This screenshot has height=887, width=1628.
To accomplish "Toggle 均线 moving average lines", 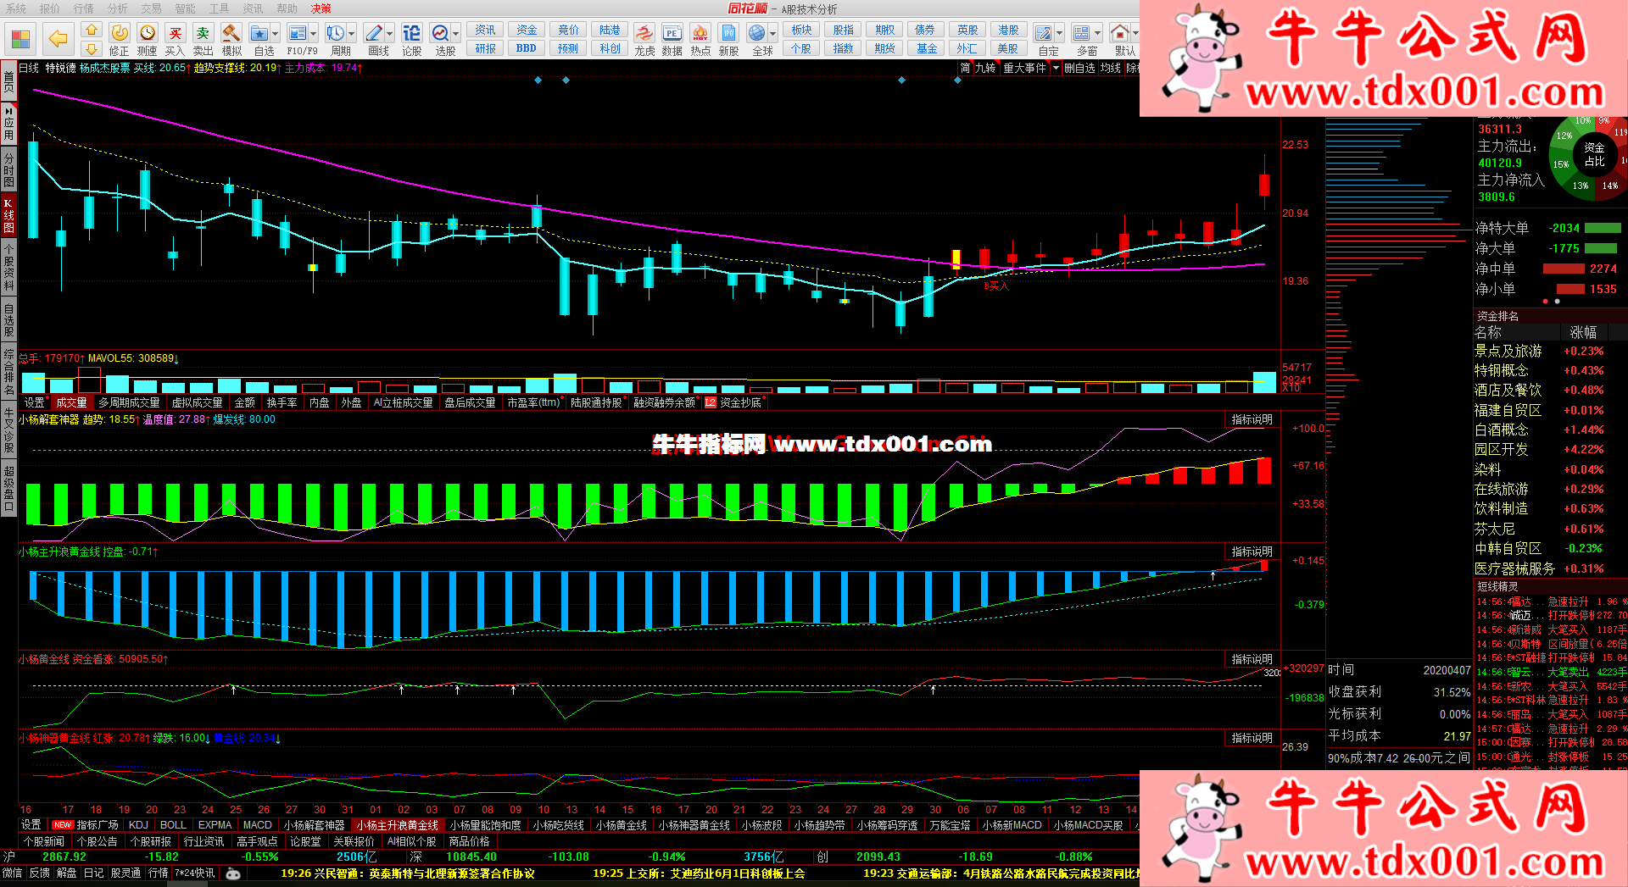I will (x=1111, y=68).
